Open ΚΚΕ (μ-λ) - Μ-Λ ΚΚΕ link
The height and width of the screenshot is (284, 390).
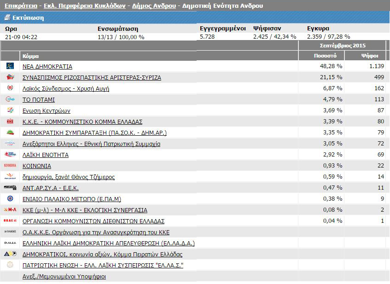[85, 210]
